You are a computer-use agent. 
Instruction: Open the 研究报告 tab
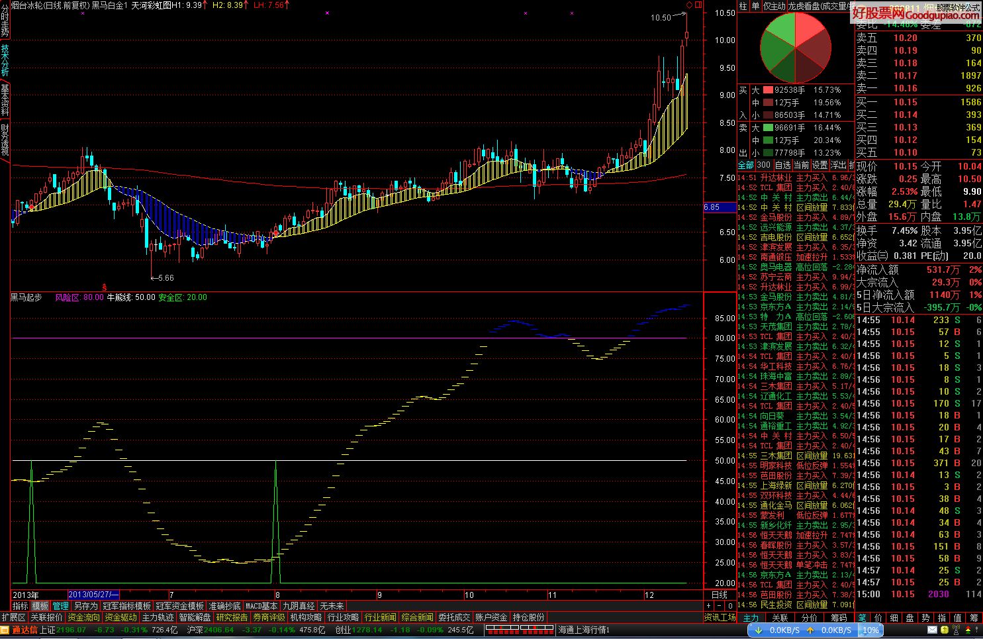coord(232,617)
